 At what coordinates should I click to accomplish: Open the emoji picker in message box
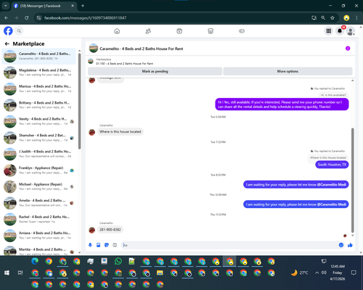(x=341, y=245)
